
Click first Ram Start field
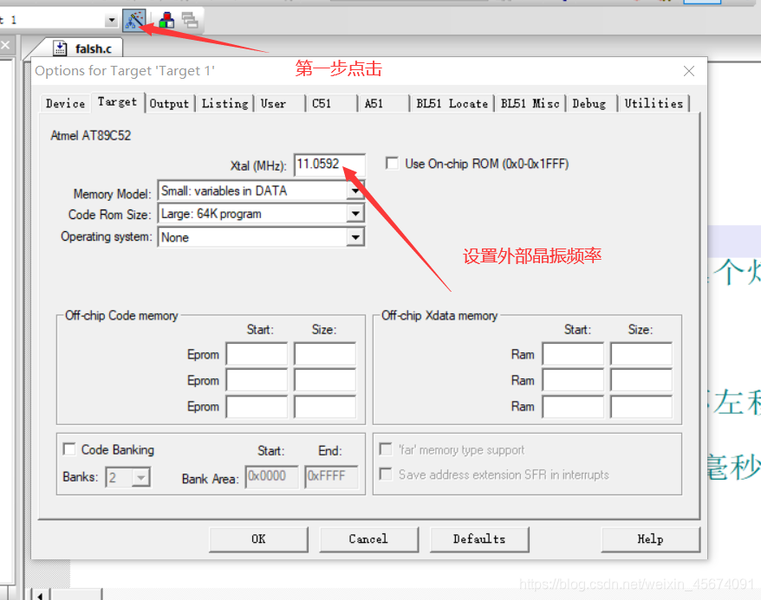(x=573, y=354)
